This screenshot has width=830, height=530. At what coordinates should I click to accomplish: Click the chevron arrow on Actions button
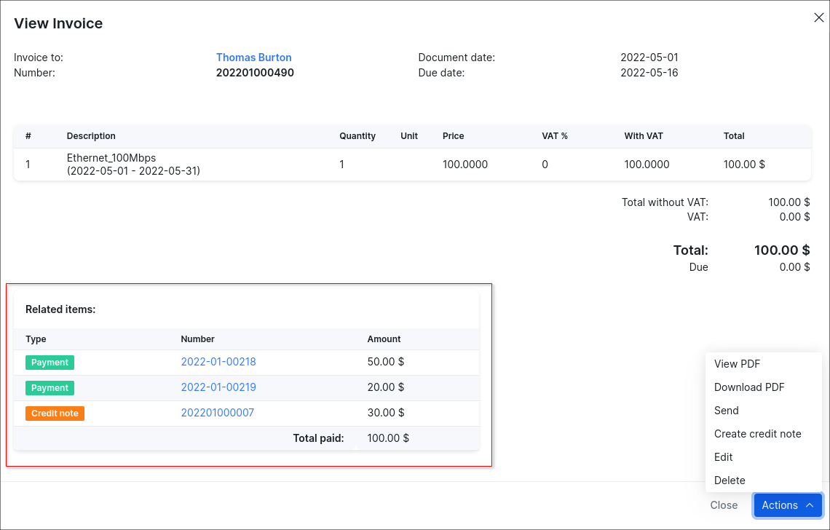[x=810, y=505]
